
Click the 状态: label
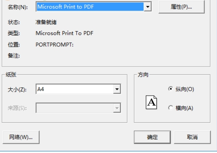[x=14, y=22]
